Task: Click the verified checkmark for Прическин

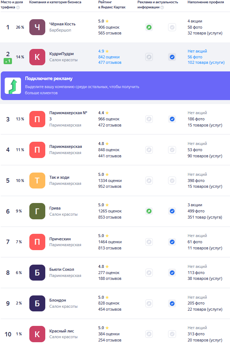Action: coord(172,242)
